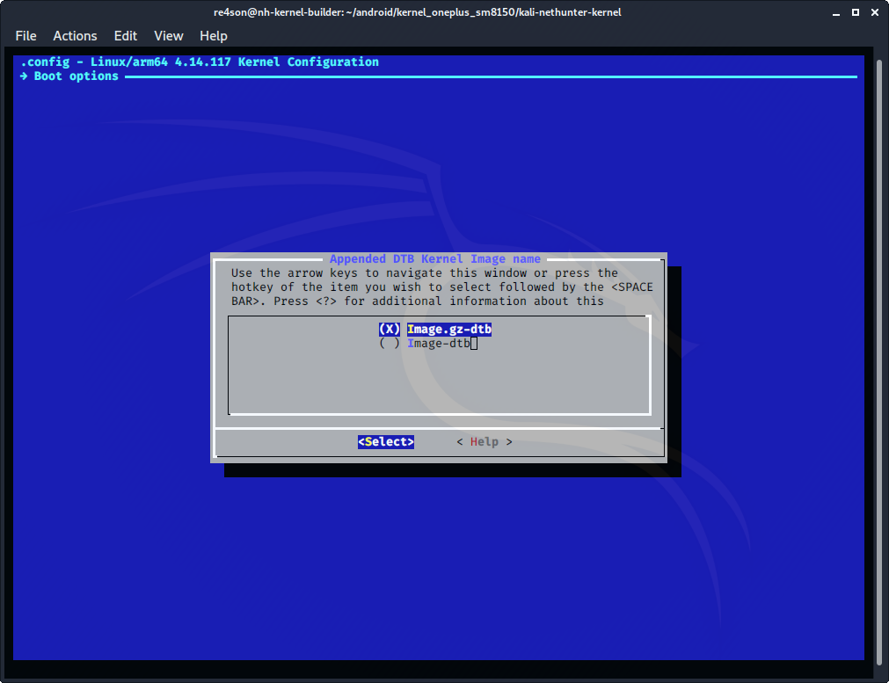Viewport: 889px width, 683px height.
Task: Open the Edit menu
Action: point(126,36)
